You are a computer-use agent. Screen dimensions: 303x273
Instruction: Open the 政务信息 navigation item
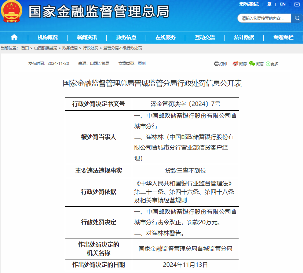126,37
